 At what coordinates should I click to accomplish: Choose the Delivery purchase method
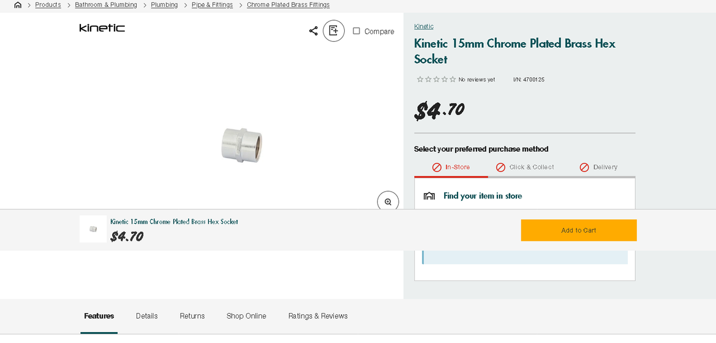tap(598, 167)
